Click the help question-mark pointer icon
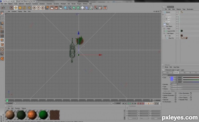Image resolution: width=199 pixels, height=122 pixels. pyautogui.click(x=96, y=8)
